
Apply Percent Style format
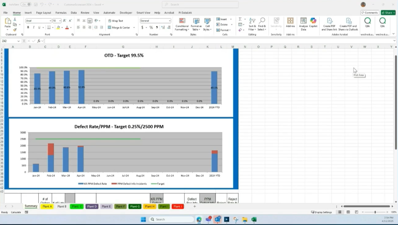click(x=151, y=27)
